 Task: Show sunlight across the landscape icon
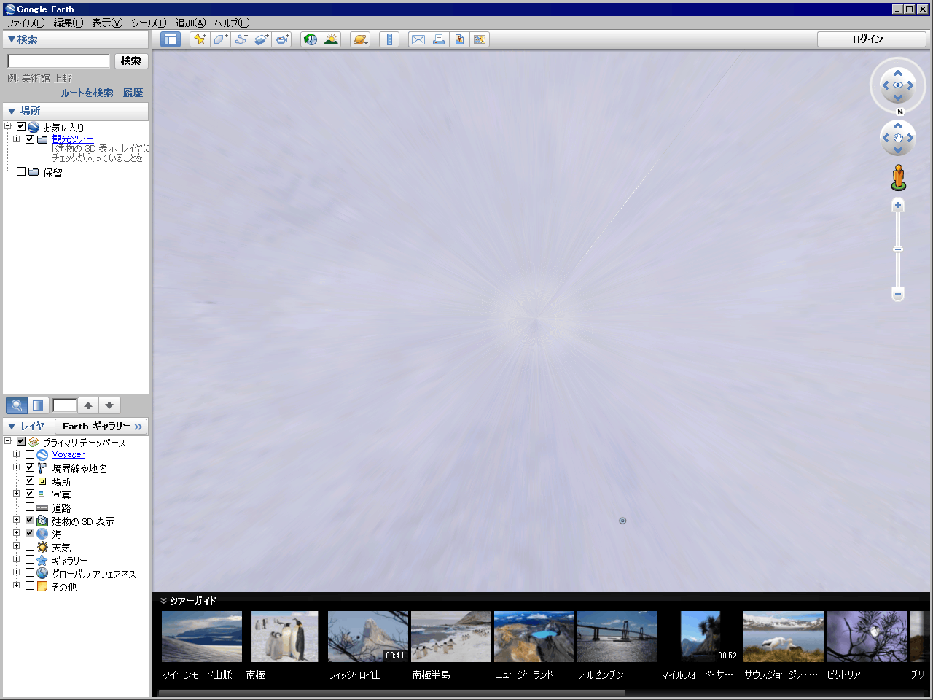point(331,39)
